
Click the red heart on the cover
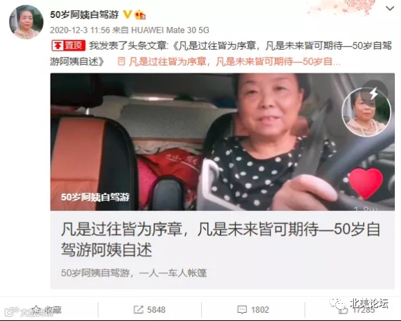point(366,183)
